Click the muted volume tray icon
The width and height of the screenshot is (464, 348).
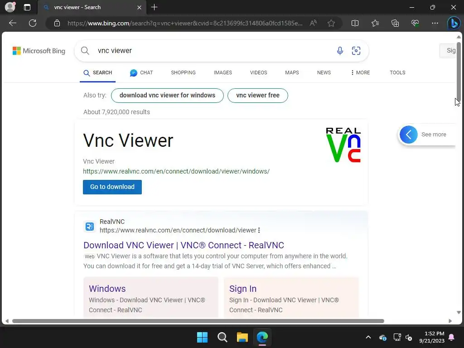409,337
